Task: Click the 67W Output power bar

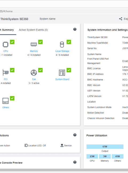Action: tap(105, 147)
